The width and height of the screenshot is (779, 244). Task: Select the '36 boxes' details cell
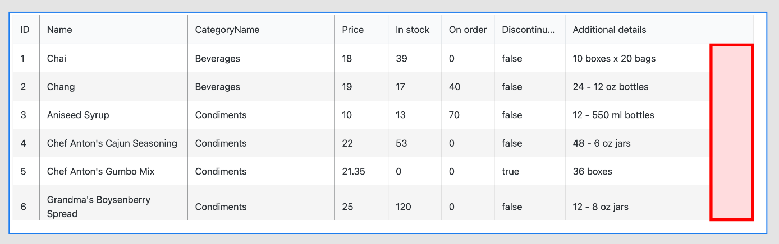[x=592, y=171]
